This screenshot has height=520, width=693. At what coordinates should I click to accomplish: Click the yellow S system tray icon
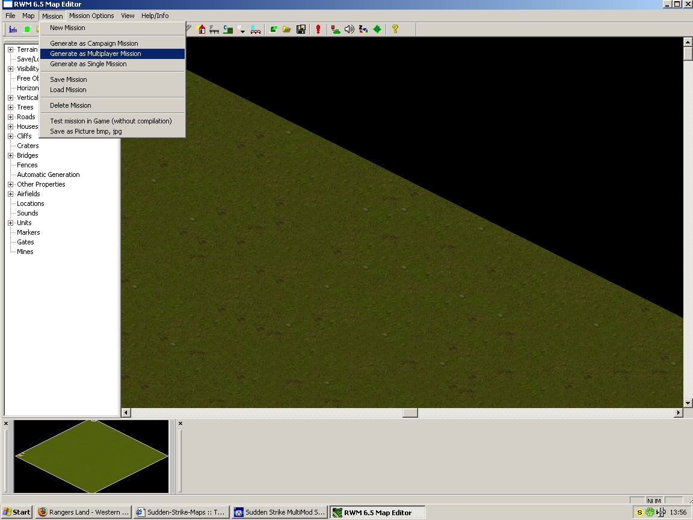639,513
